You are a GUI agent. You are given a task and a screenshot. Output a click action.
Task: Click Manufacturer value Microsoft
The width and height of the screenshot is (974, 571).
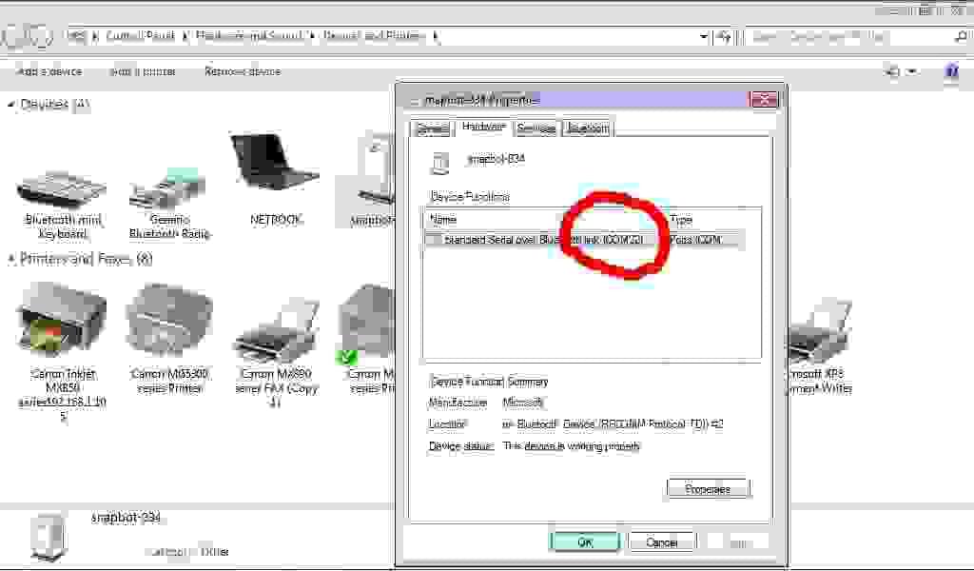click(522, 403)
